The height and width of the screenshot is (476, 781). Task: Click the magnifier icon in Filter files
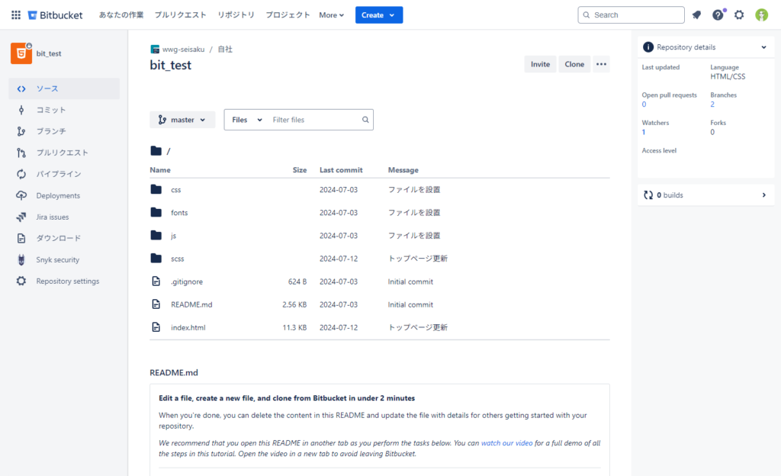(365, 120)
